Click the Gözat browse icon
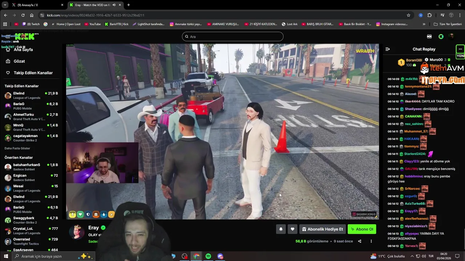Viewport: 465px width, 261px height. 8,61
